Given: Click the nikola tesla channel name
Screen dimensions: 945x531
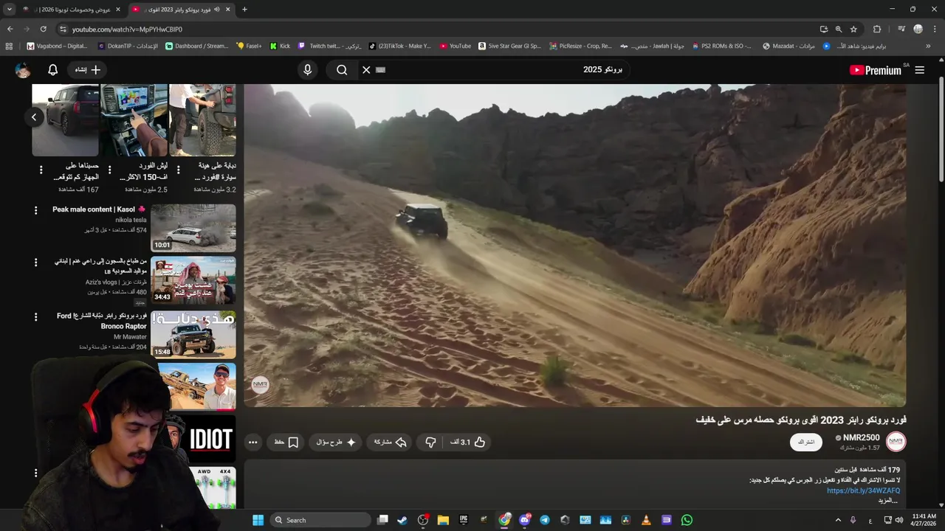Looking at the screenshot, I should pos(131,220).
